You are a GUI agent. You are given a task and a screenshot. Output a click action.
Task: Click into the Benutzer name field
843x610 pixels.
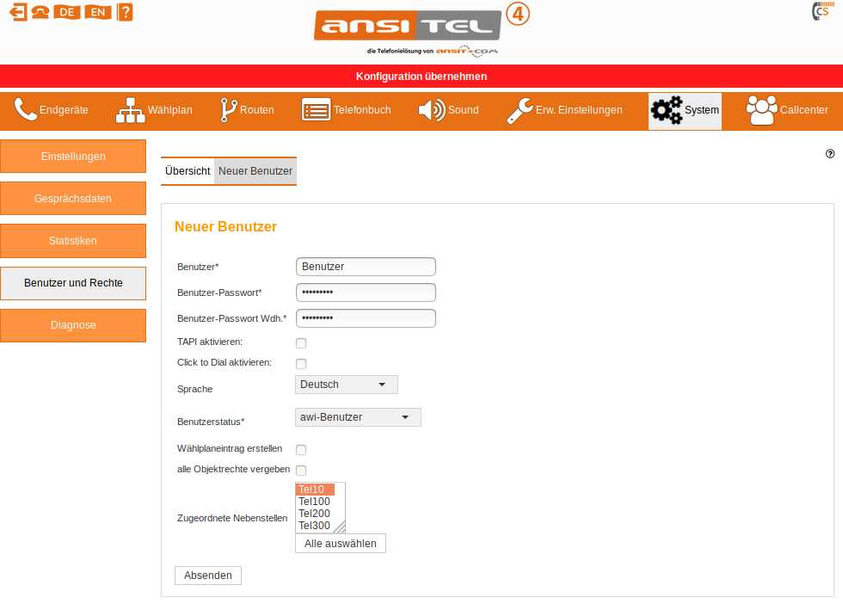[x=366, y=267]
